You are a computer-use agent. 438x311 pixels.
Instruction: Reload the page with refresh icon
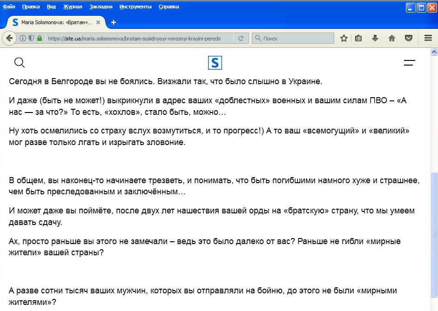(241, 38)
